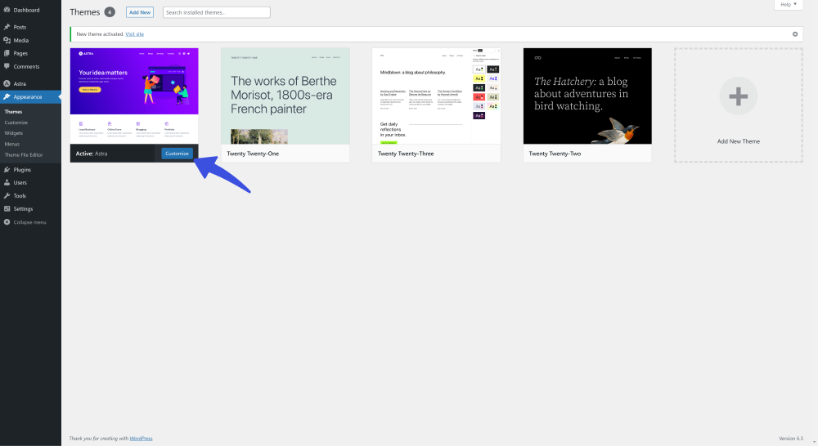Image resolution: width=818 pixels, height=446 pixels.
Task: Click the Pages sheet icon
Action: [x=7, y=53]
